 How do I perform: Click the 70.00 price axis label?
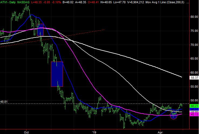(x=194, y=45)
